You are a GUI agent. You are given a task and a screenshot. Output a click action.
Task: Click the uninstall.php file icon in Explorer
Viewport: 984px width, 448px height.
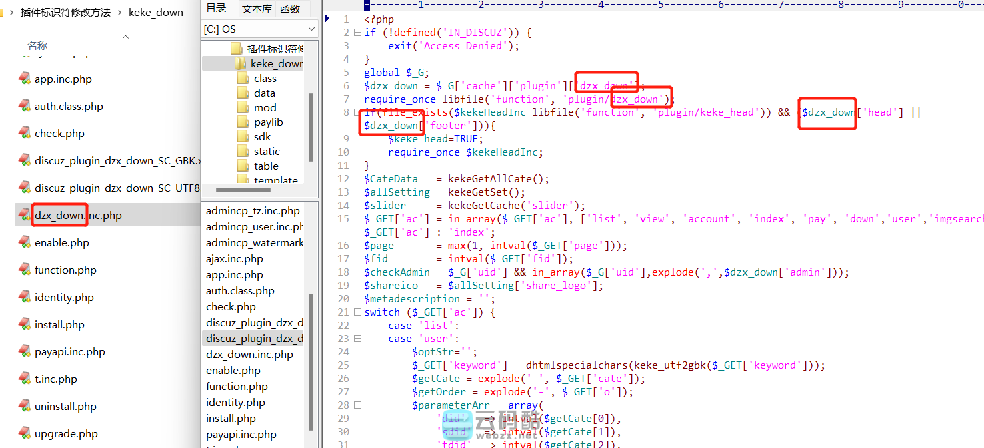[25, 406]
